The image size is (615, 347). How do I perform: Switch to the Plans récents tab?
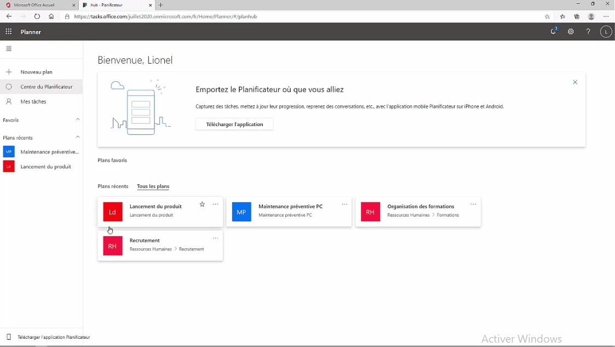coord(113,186)
